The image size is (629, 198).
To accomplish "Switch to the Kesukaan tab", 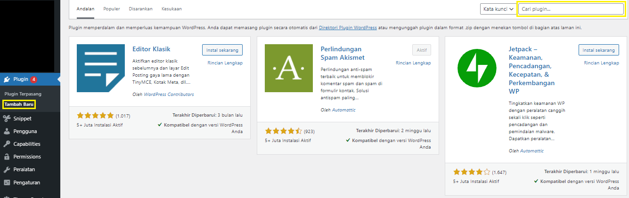I will click(x=172, y=9).
